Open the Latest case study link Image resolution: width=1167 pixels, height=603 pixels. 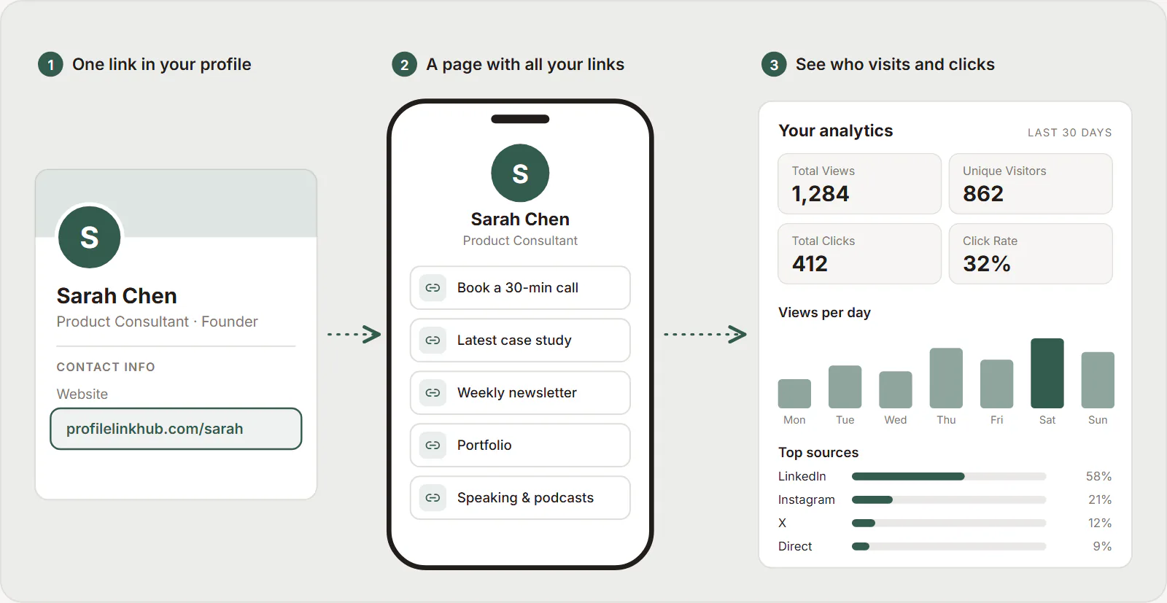520,341
